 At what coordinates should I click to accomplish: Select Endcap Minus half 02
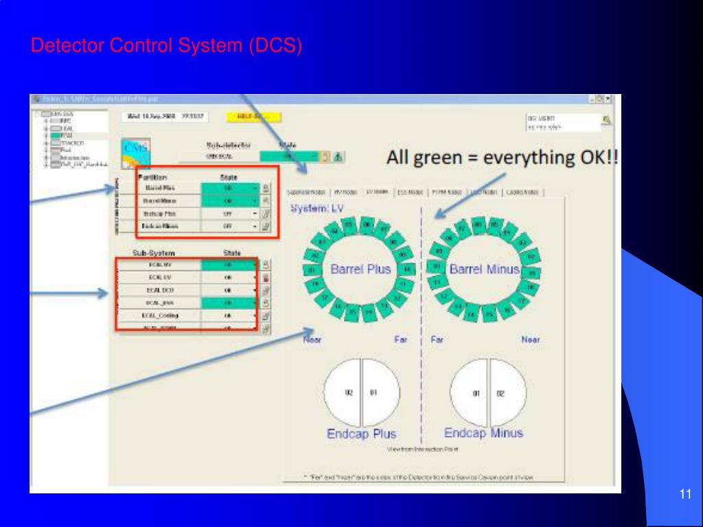[507, 393]
